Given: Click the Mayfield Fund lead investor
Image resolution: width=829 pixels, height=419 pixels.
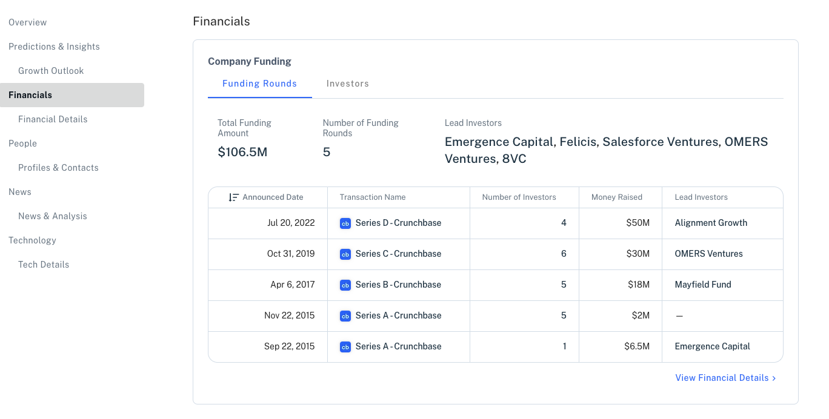Looking at the screenshot, I should click(703, 285).
